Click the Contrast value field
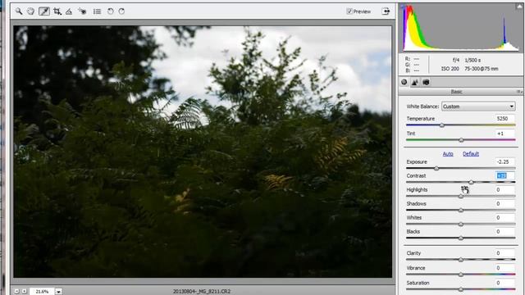This screenshot has height=295, width=525. (505, 175)
